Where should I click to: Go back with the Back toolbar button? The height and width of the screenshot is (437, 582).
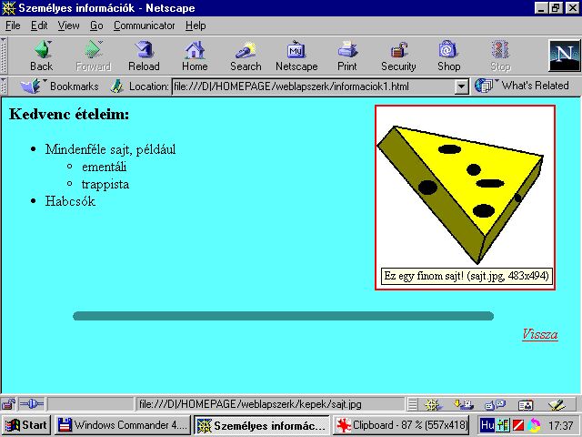[42, 56]
